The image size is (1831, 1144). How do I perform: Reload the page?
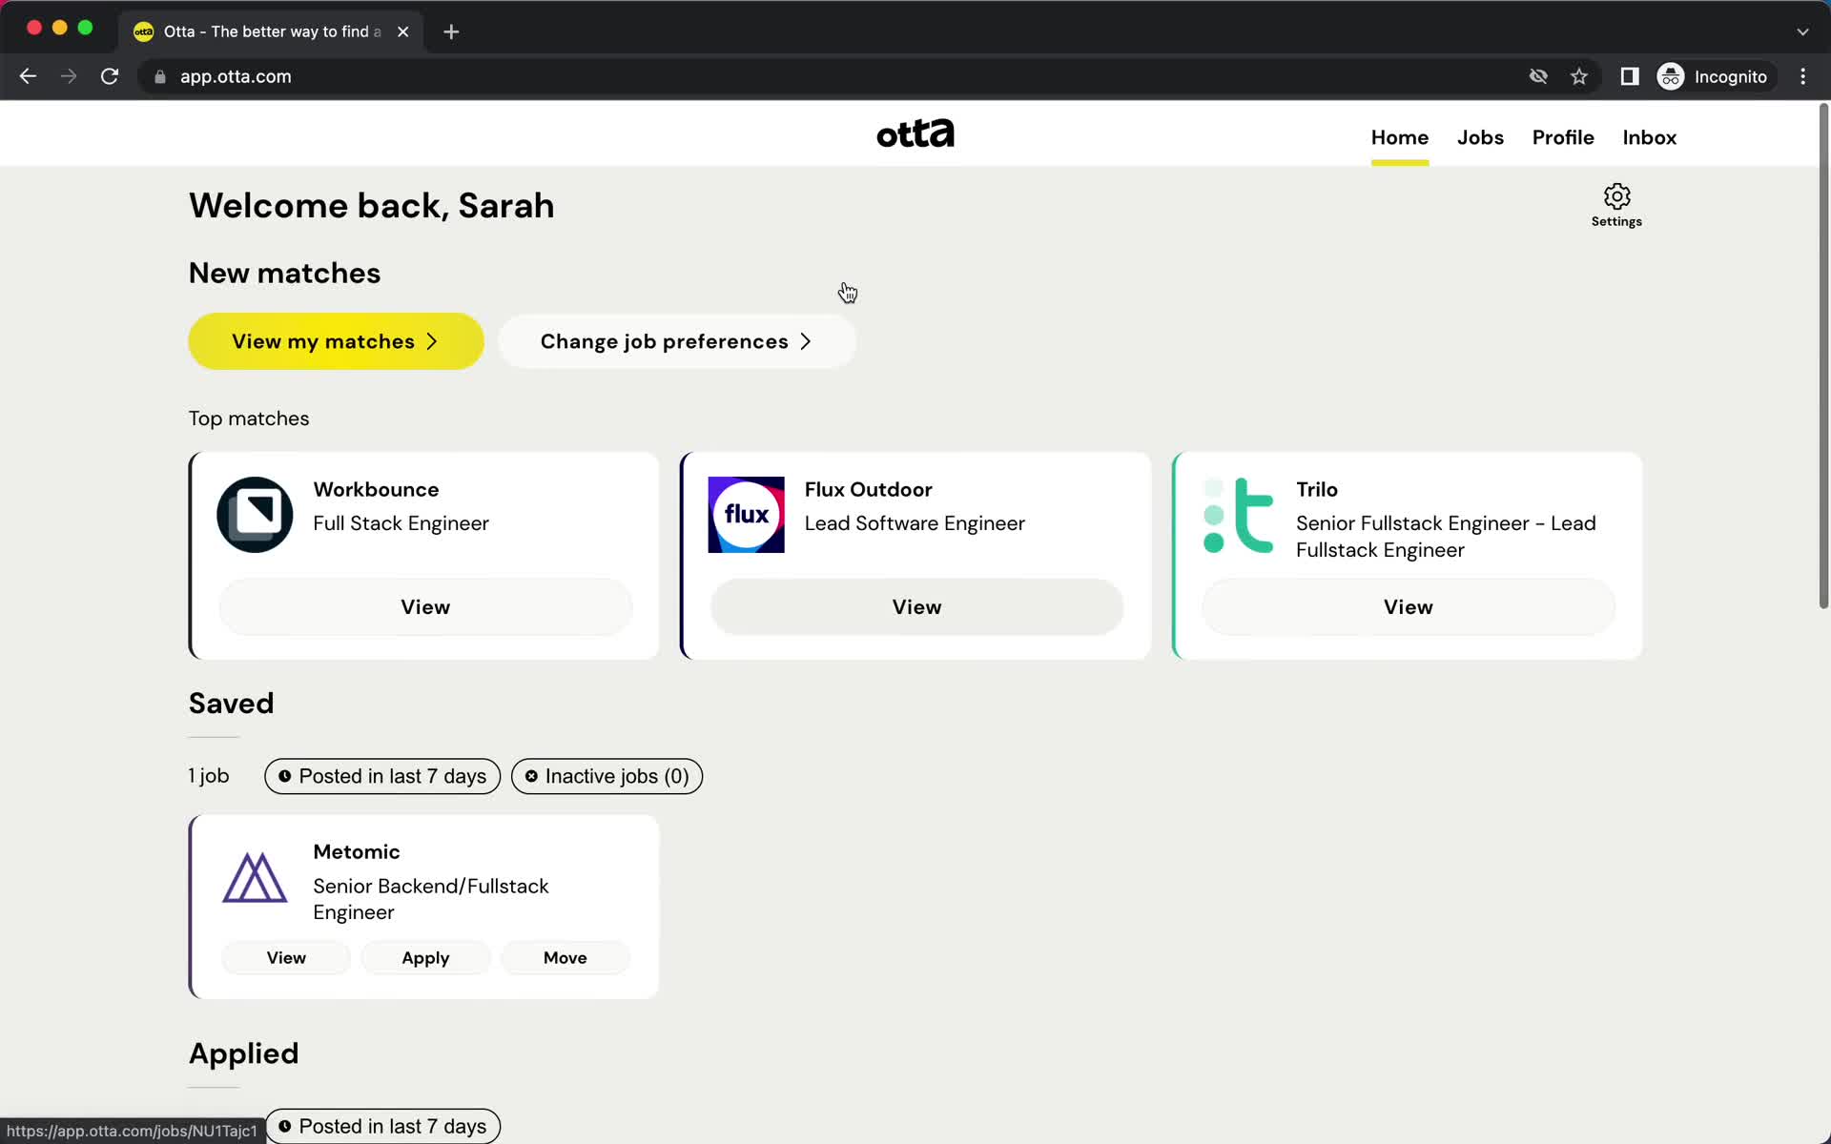coord(110,76)
